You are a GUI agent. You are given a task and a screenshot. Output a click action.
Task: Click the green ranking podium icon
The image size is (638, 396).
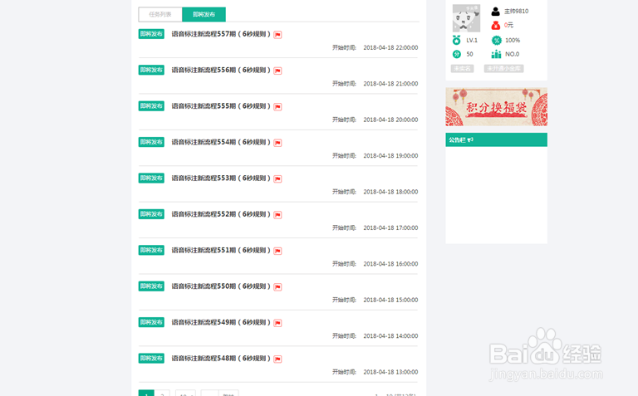[x=496, y=54]
